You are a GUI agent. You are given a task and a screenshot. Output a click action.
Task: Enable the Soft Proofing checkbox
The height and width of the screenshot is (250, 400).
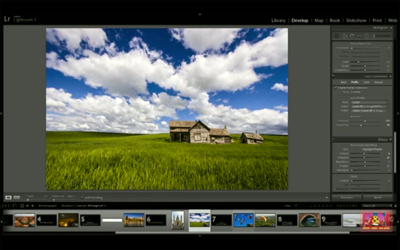click(82, 198)
